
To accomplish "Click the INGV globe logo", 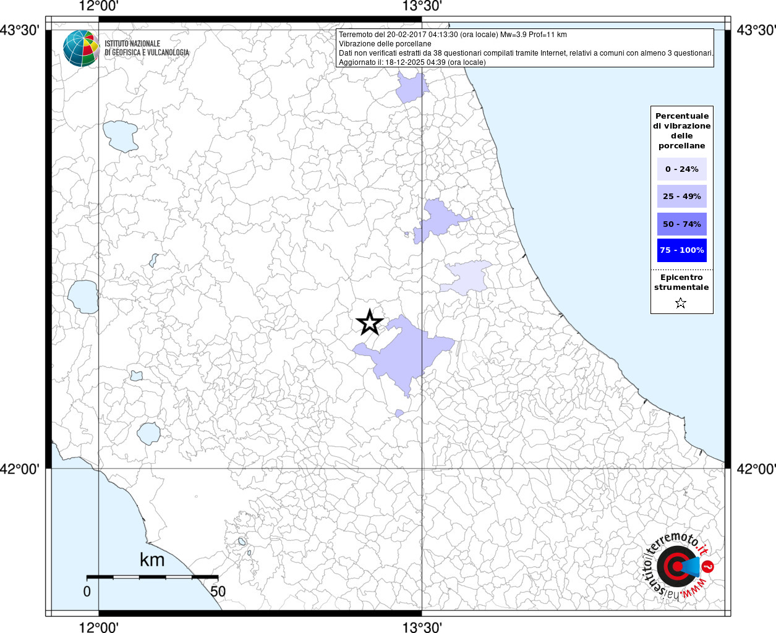I will (81, 48).
